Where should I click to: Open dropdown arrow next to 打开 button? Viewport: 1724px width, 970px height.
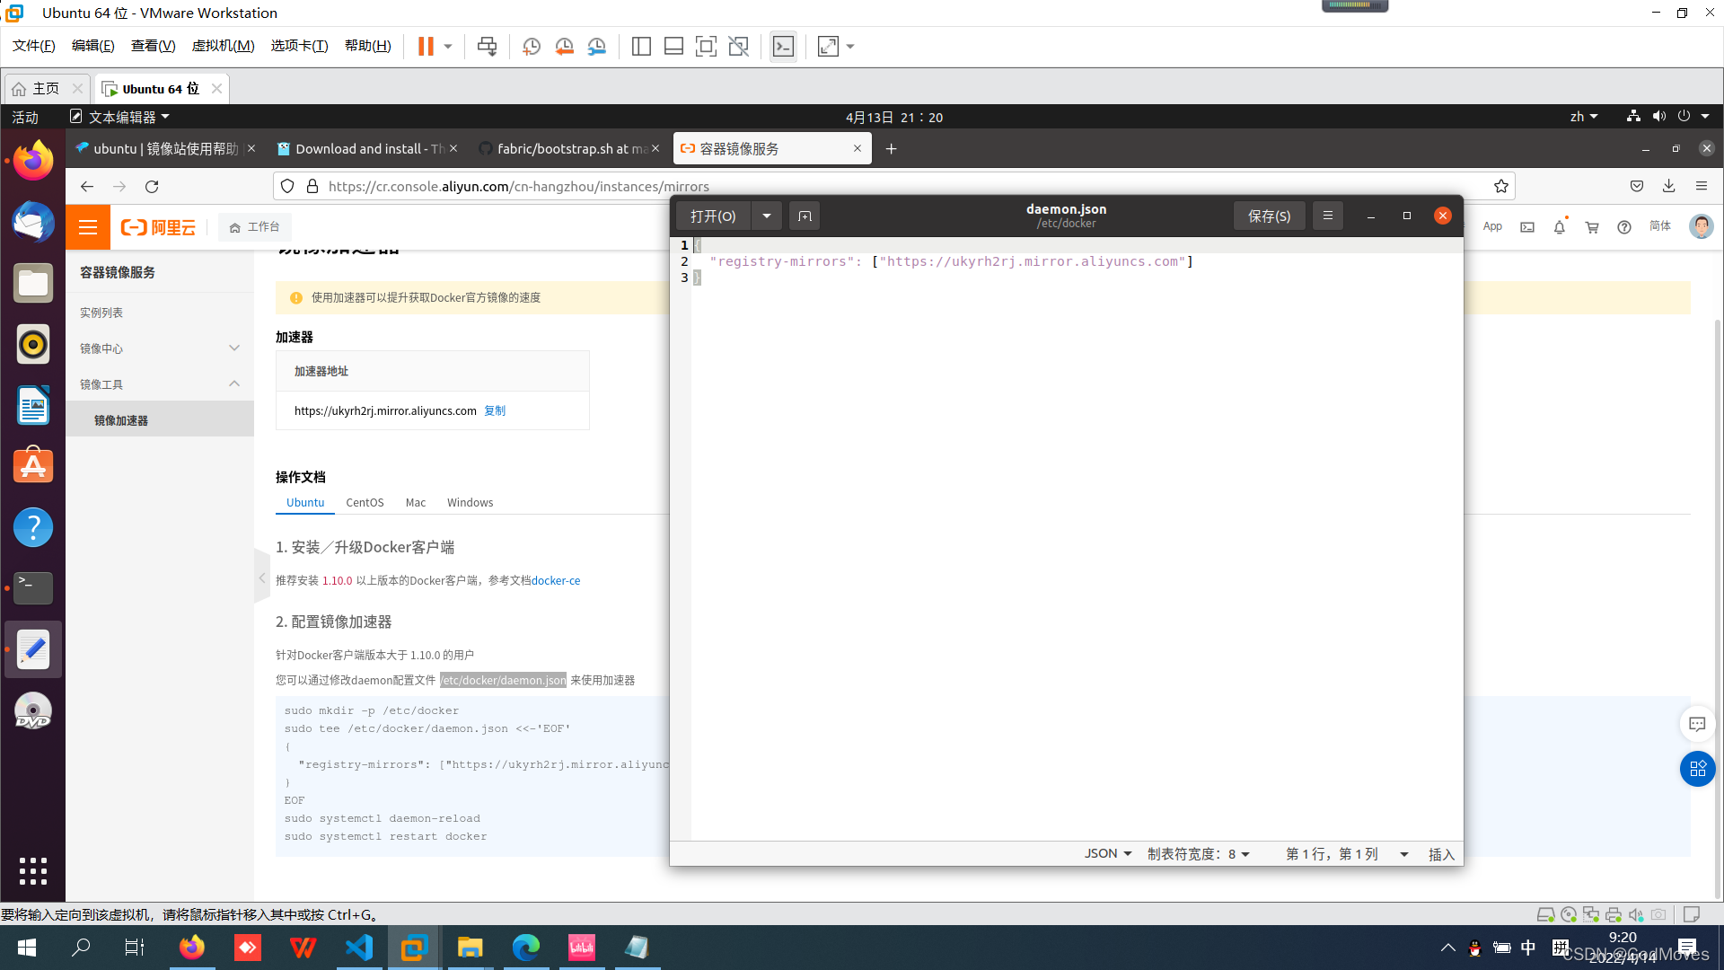[x=766, y=216]
